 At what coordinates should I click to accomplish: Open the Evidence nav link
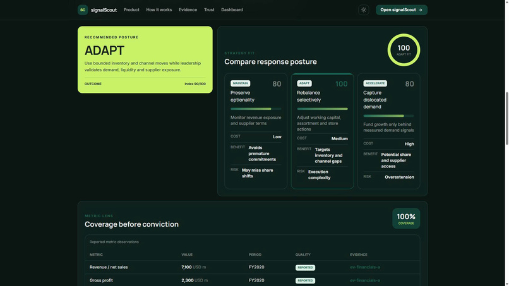point(188,9)
